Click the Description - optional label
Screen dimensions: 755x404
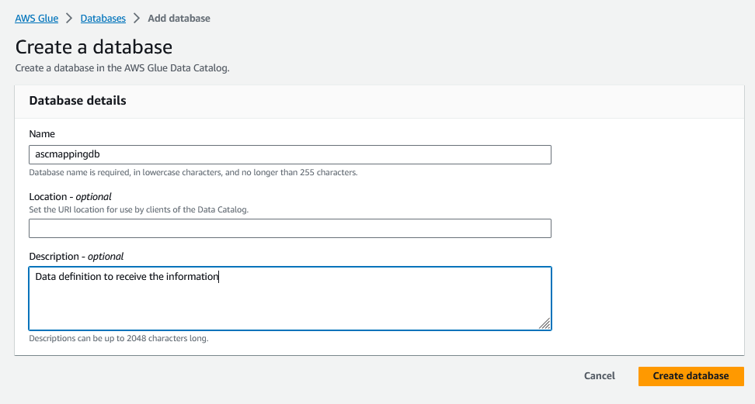(x=76, y=256)
